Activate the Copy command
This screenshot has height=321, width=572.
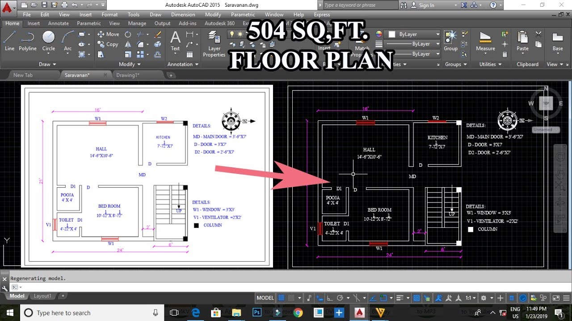coord(108,45)
